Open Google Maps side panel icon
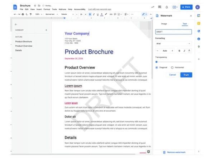Screen dimensions: 215x163 (199, 47)
